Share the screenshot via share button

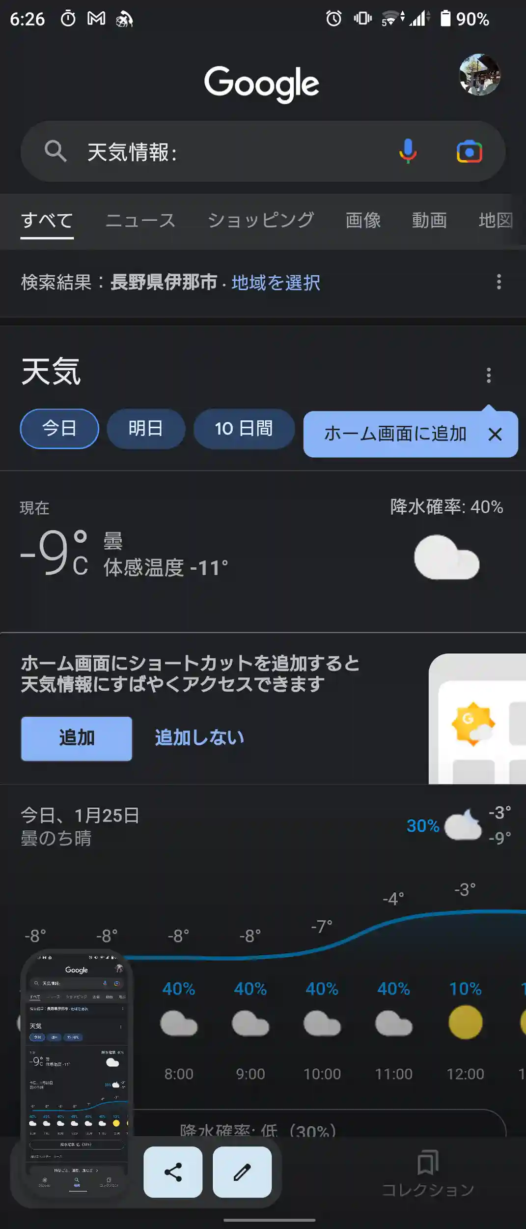(x=173, y=1172)
